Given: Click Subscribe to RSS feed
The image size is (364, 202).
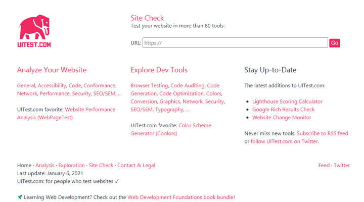Looking at the screenshot, I should click(323, 133).
